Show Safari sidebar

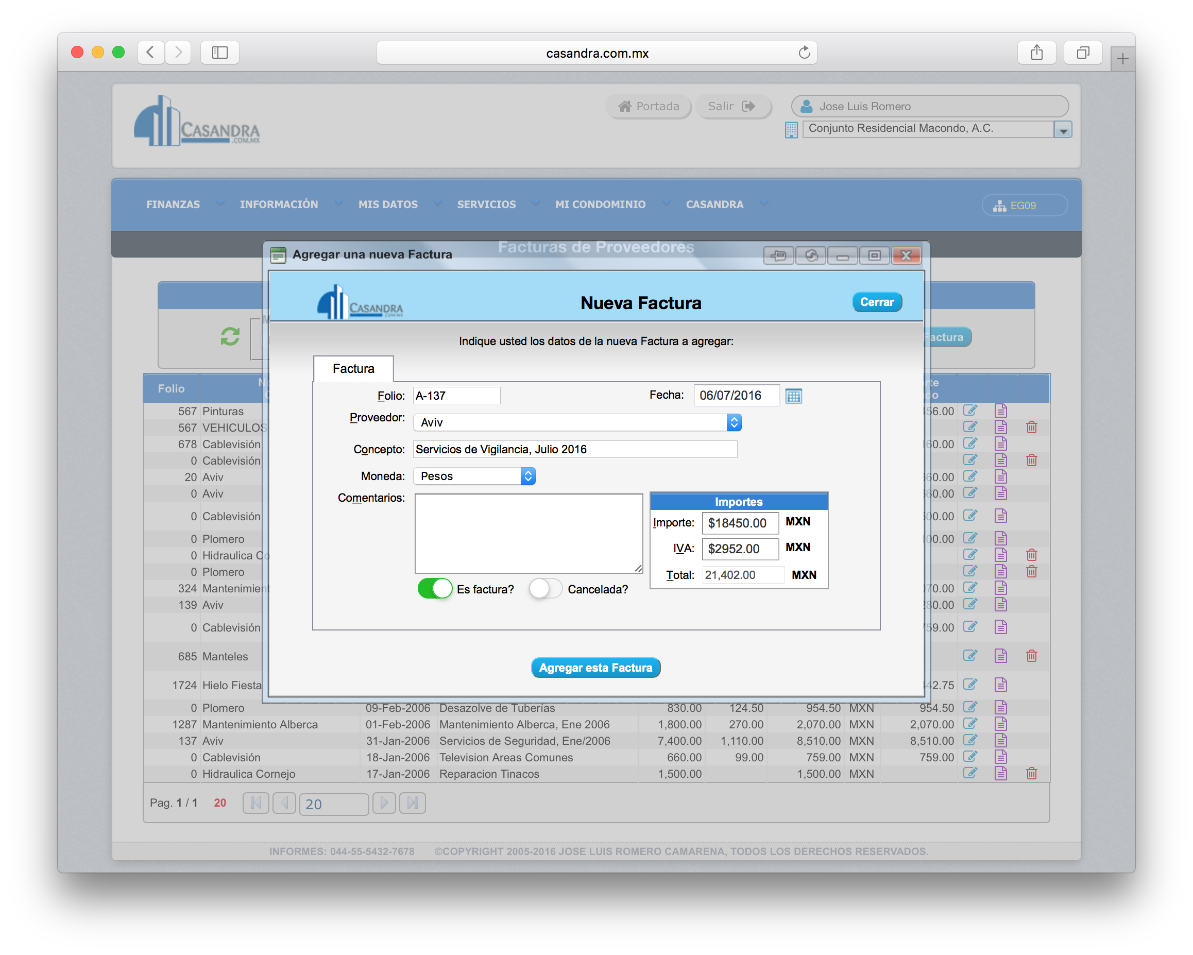pyautogui.click(x=219, y=53)
